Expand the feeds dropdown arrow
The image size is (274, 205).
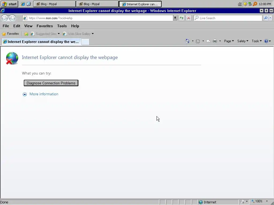203,41
